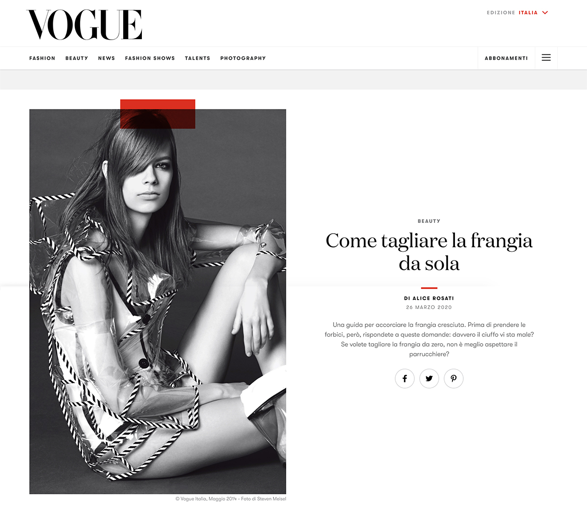
Task: Open the Talents section
Action: pos(198,58)
